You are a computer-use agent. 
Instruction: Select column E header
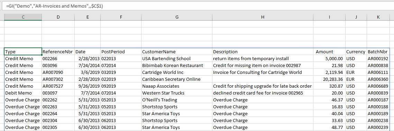(x=88, y=17)
